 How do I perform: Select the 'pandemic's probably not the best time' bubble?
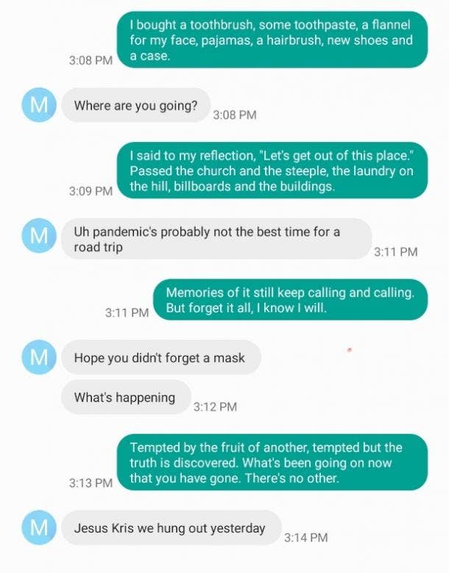216,239
